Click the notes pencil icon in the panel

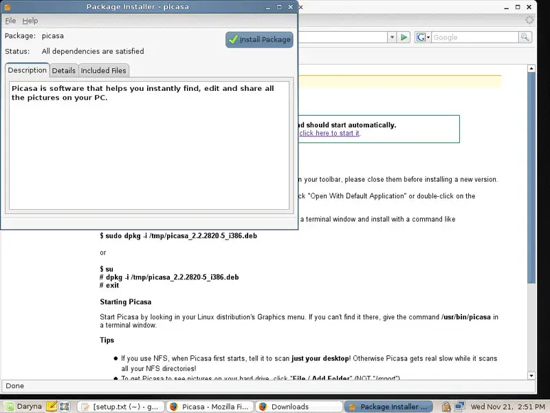tap(52, 406)
